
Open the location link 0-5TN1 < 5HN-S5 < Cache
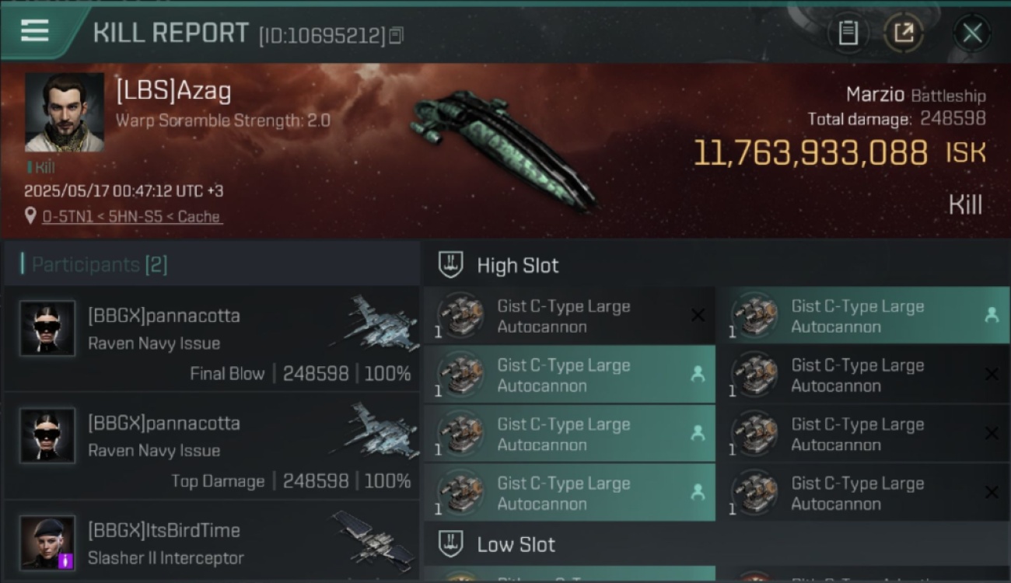click(x=132, y=217)
